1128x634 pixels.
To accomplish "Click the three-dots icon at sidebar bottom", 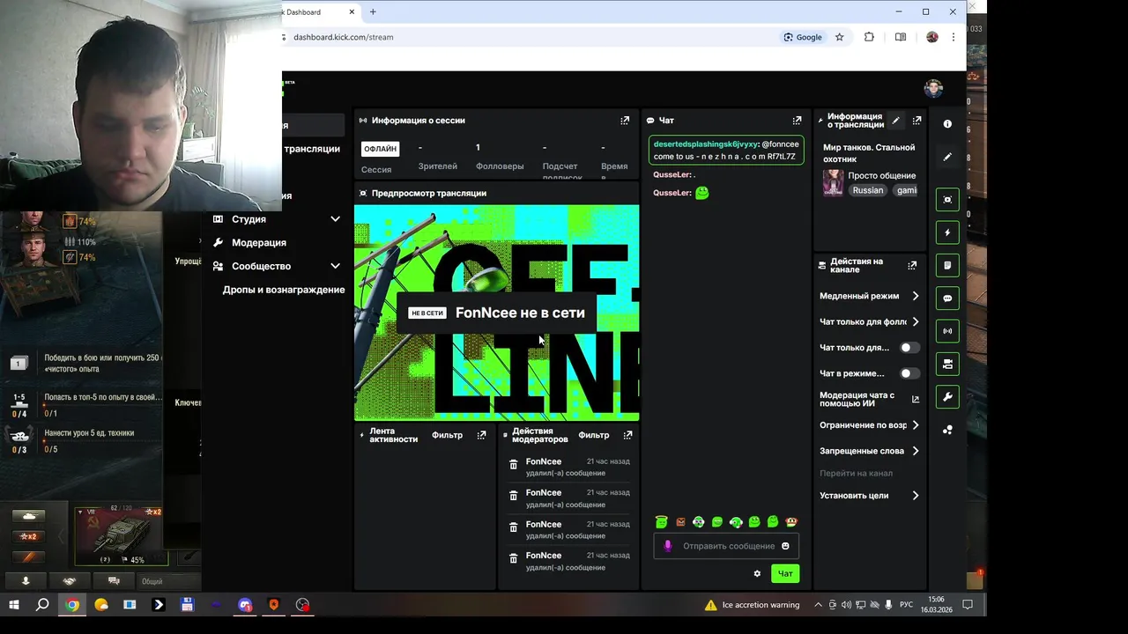I will [947, 430].
